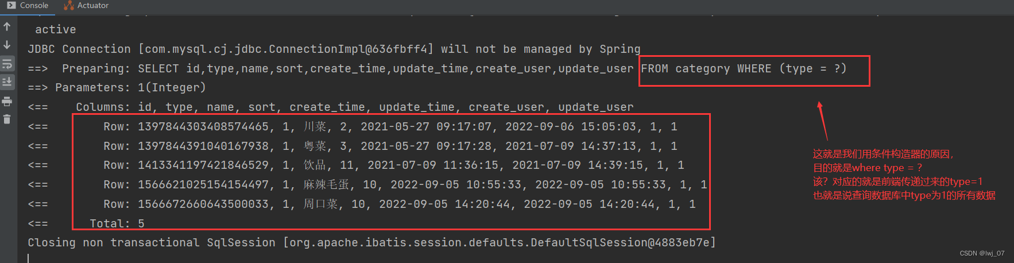The height and width of the screenshot is (263, 1014).
Task: Click the Actuator tab icon
Action: 69,5
